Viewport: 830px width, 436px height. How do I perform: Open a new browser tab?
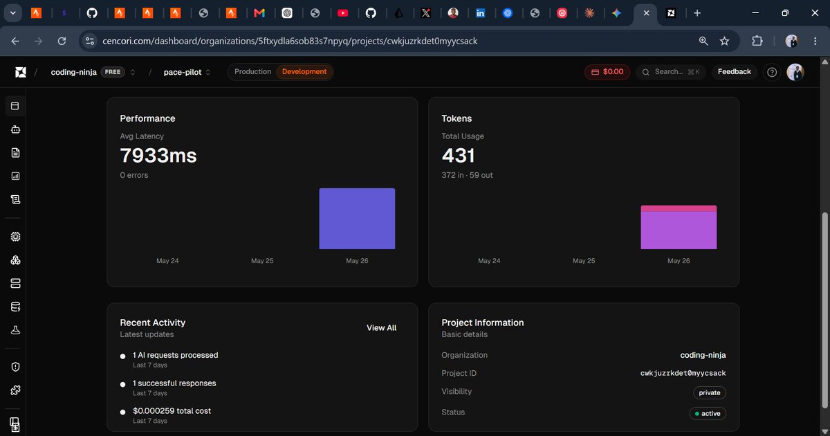coord(697,12)
